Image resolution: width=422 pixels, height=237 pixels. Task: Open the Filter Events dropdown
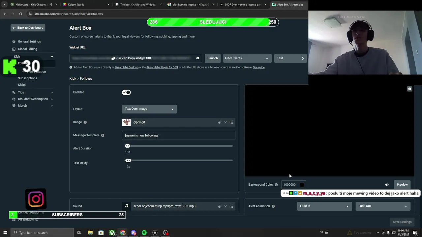click(247, 58)
